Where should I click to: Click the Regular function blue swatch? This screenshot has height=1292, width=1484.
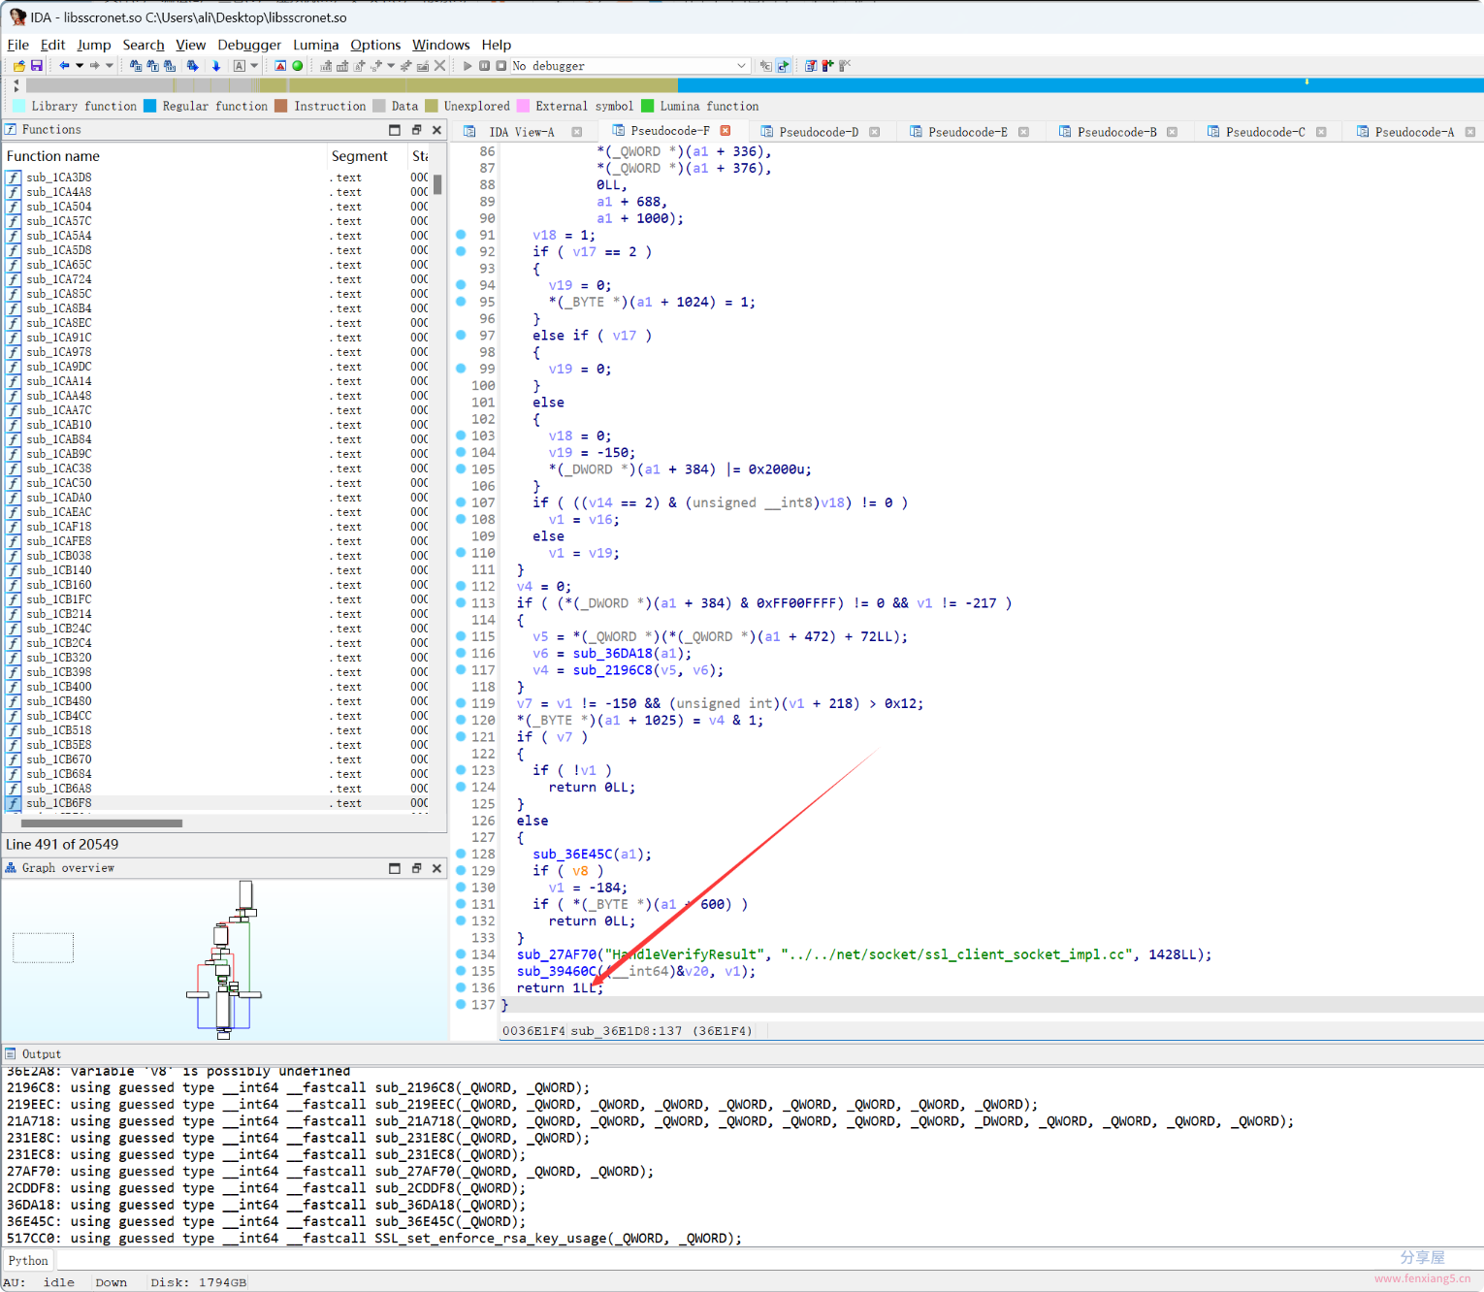pos(150,106)
